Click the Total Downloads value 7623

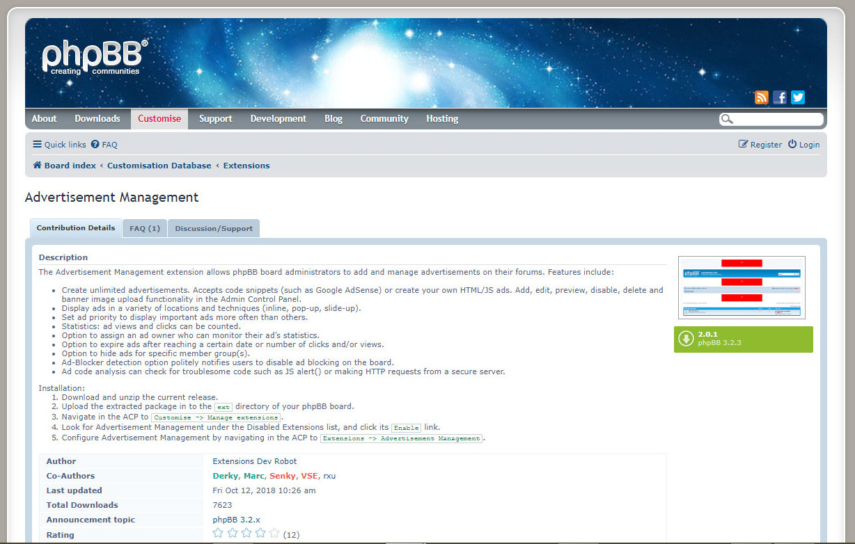[222, 505]
